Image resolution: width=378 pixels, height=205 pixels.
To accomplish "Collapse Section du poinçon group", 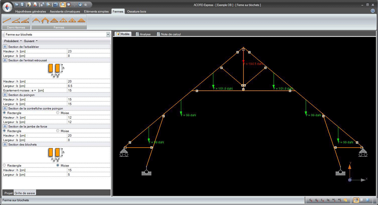I will tap(5, 95).
